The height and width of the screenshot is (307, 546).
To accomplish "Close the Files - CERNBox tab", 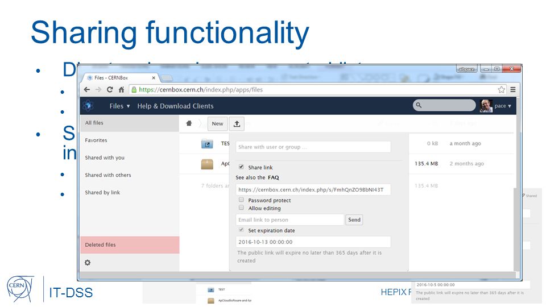I will (x=154, y=78).
